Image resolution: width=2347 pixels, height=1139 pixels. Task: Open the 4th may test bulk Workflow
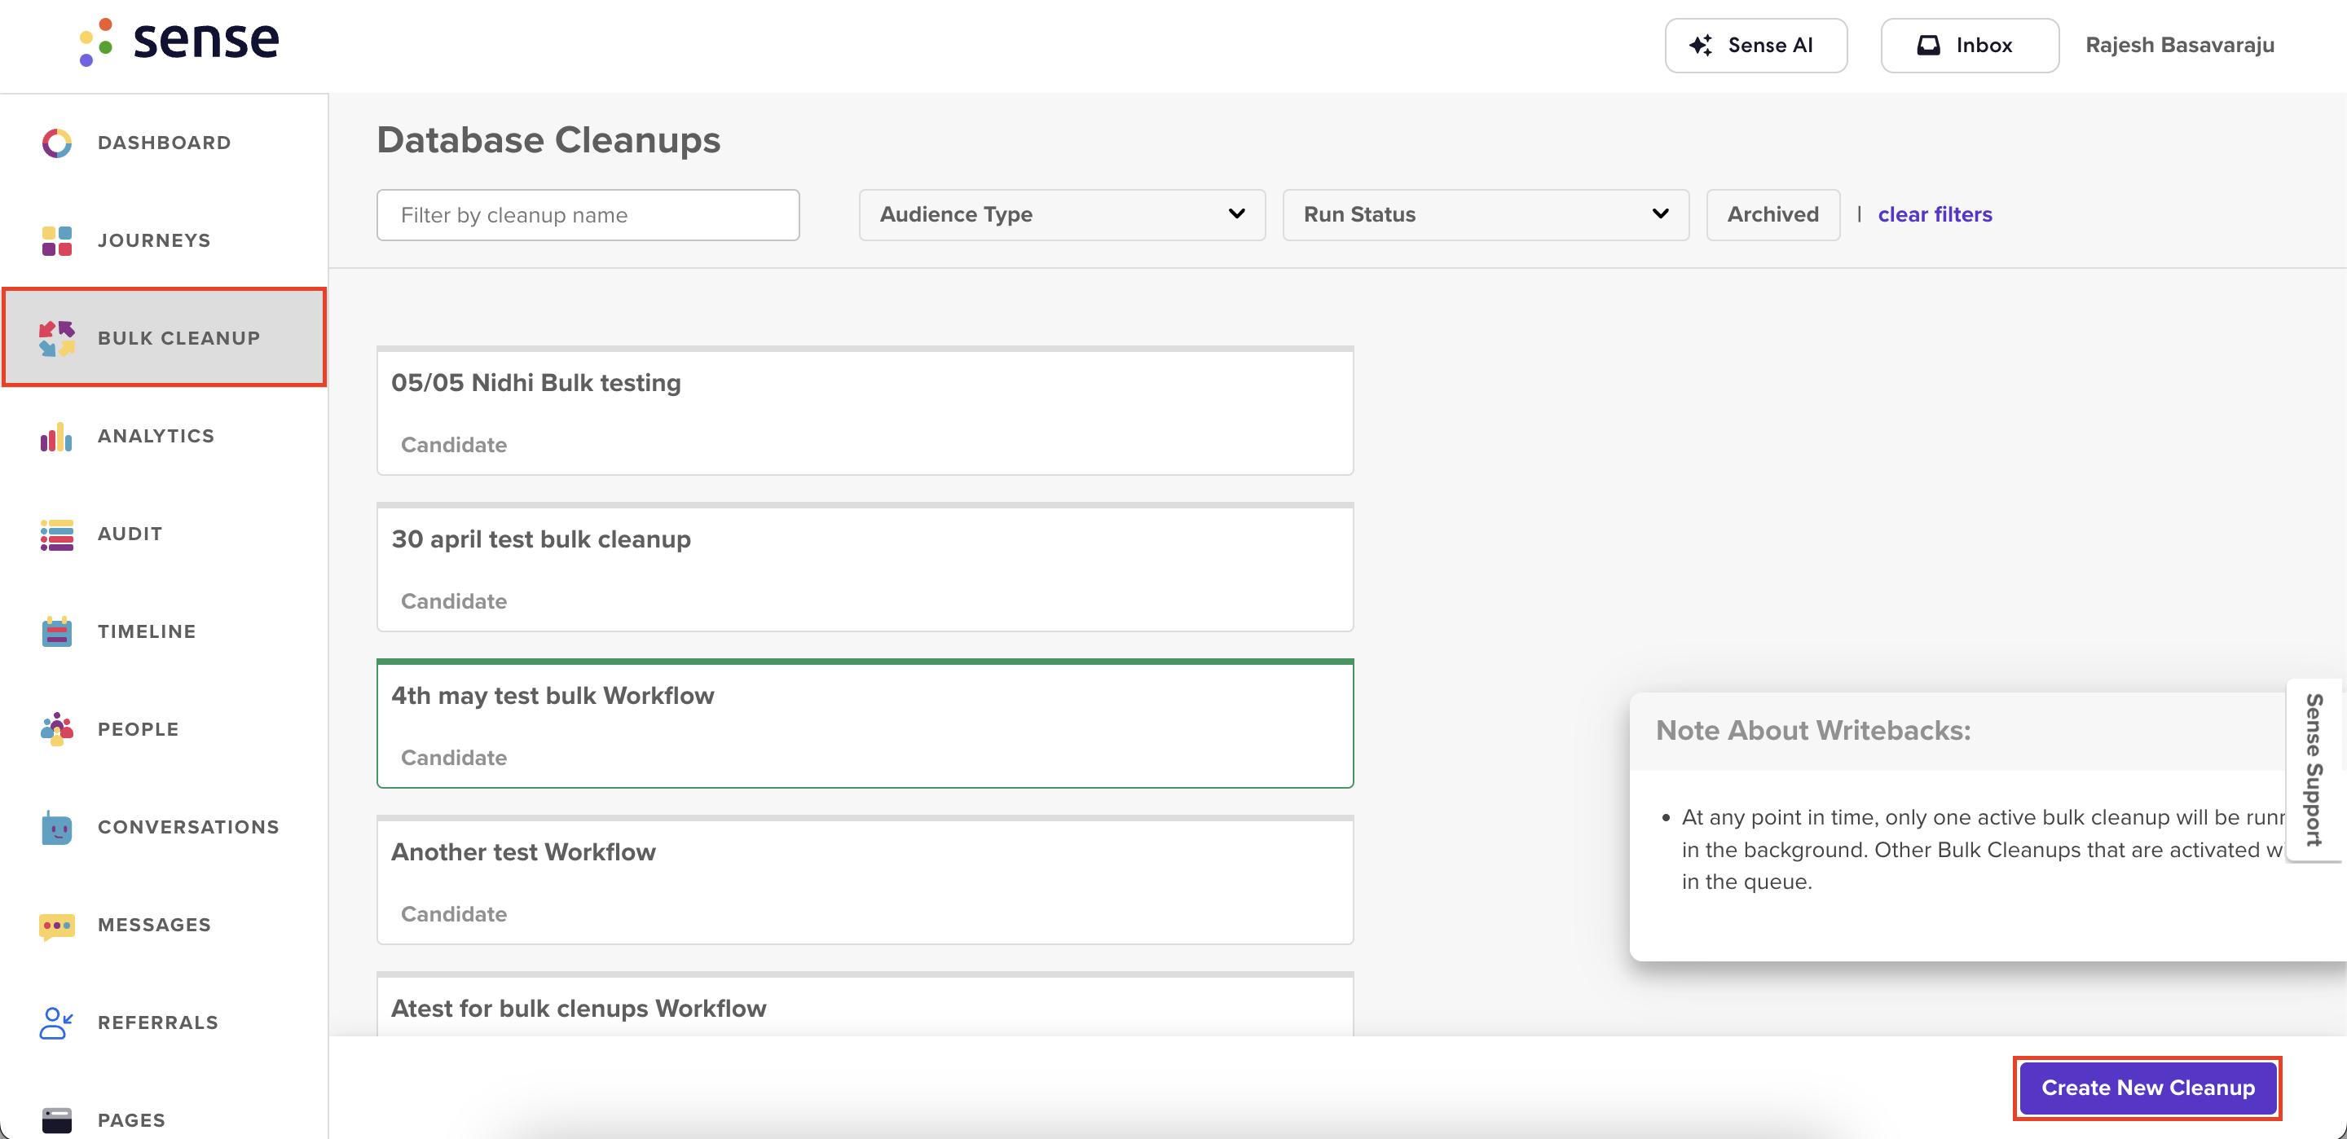click(x=865, y=723)
